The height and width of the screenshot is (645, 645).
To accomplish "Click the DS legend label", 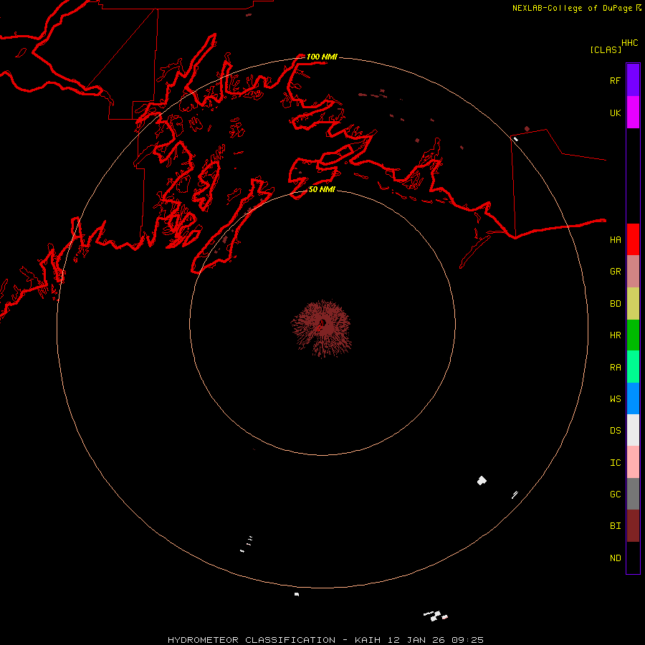I will click(x=615, y=430).
